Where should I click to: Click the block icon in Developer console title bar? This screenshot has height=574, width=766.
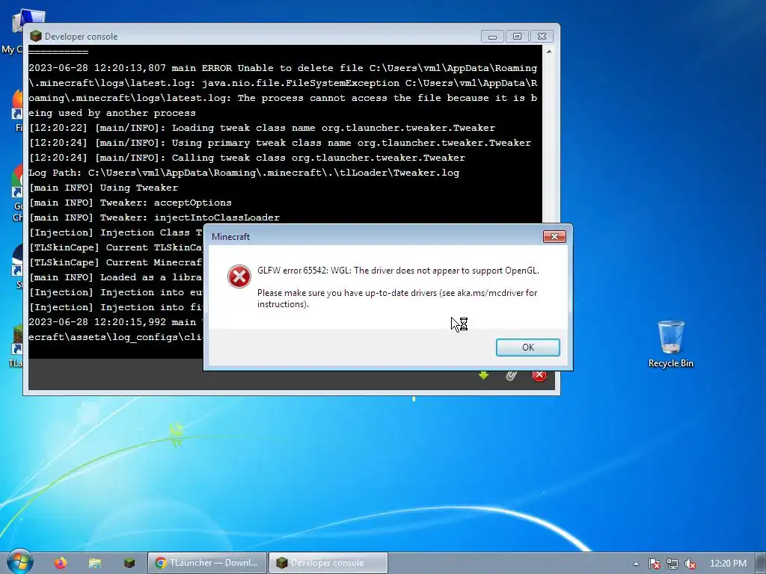[x=36, y=36]
